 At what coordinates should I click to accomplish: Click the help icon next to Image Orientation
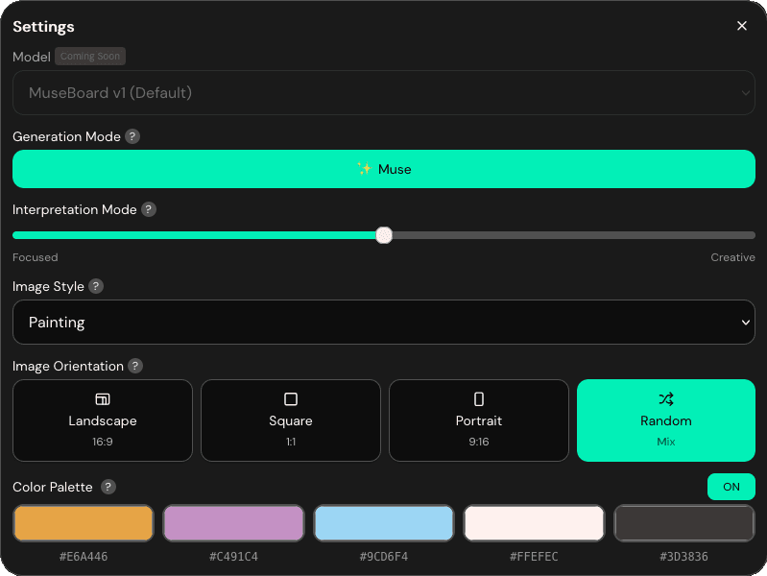coord(135,366)
